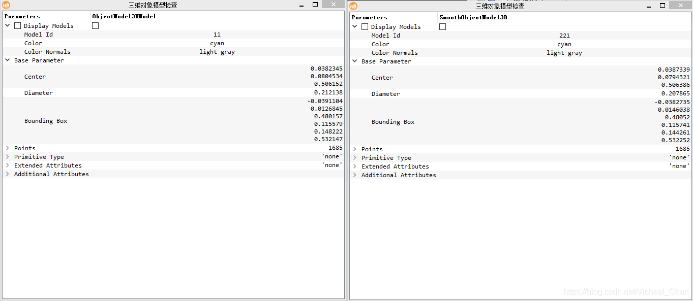
Task: Select Bounding Box value -0.0382735
Action: (672, 102)
